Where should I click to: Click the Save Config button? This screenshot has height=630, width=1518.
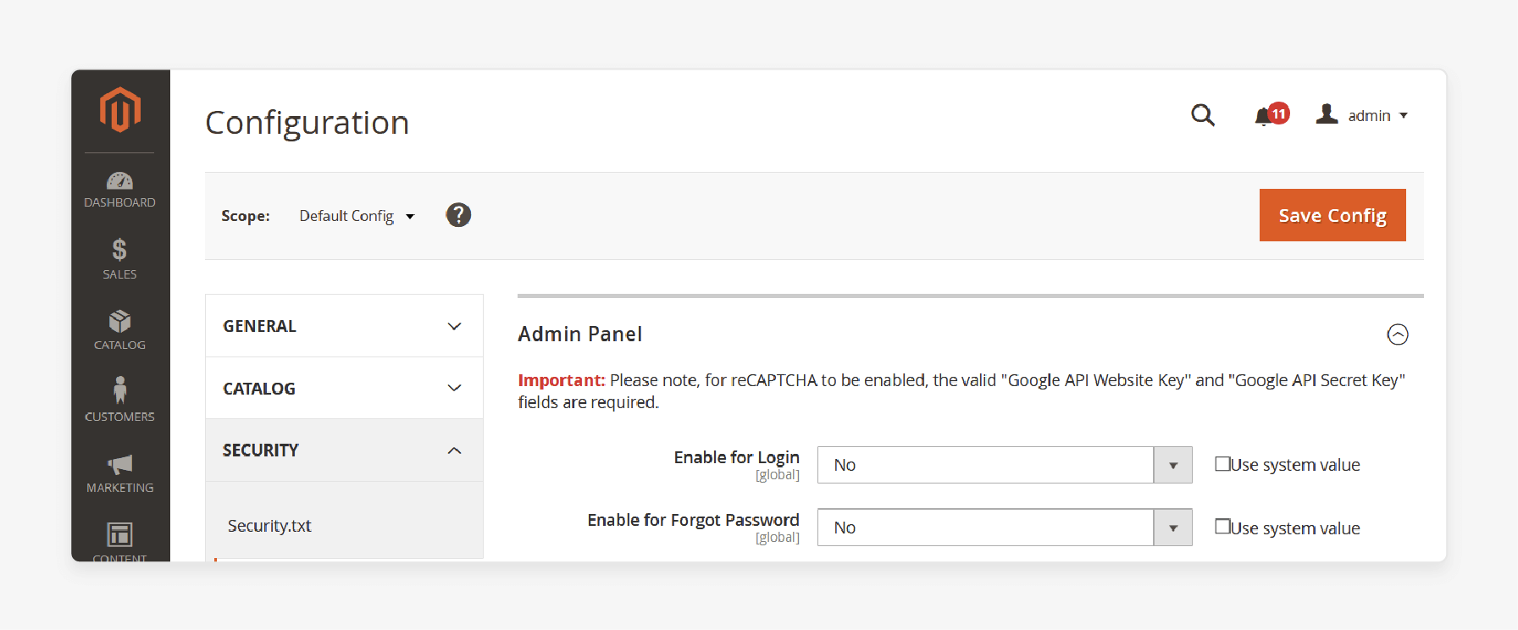pos(1332,215)
